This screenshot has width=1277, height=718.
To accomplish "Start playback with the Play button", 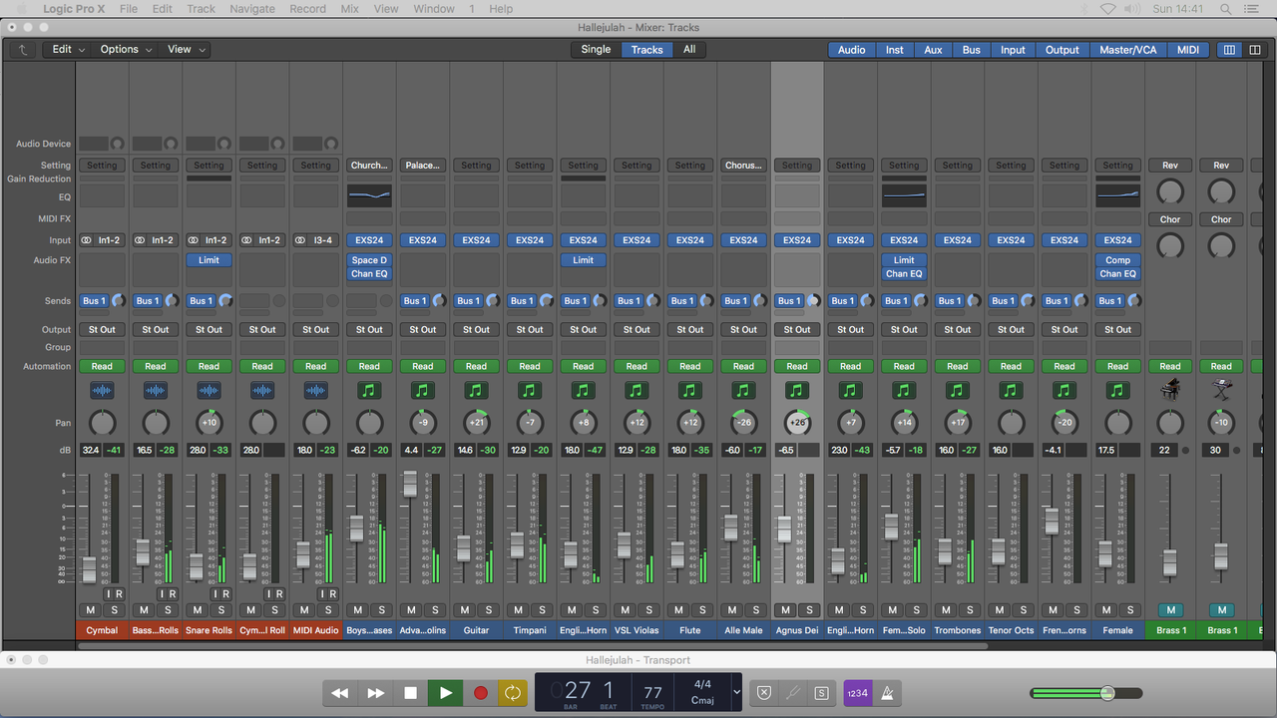I will pyautogui.click(x=445, y=693).
